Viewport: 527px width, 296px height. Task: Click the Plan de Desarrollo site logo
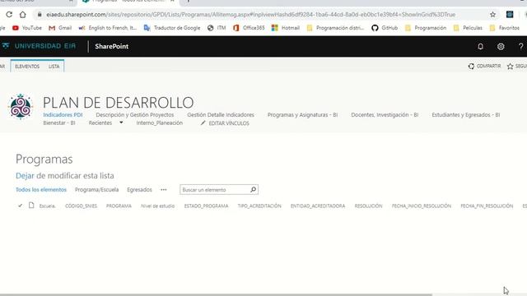pos(21,106)
